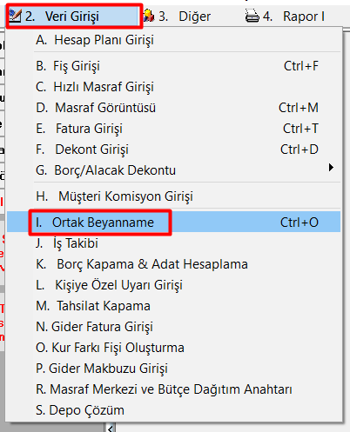350x432 pixels.
Task: Click the highlighted Ortak Beyanname item
Action: coord(173,222)
